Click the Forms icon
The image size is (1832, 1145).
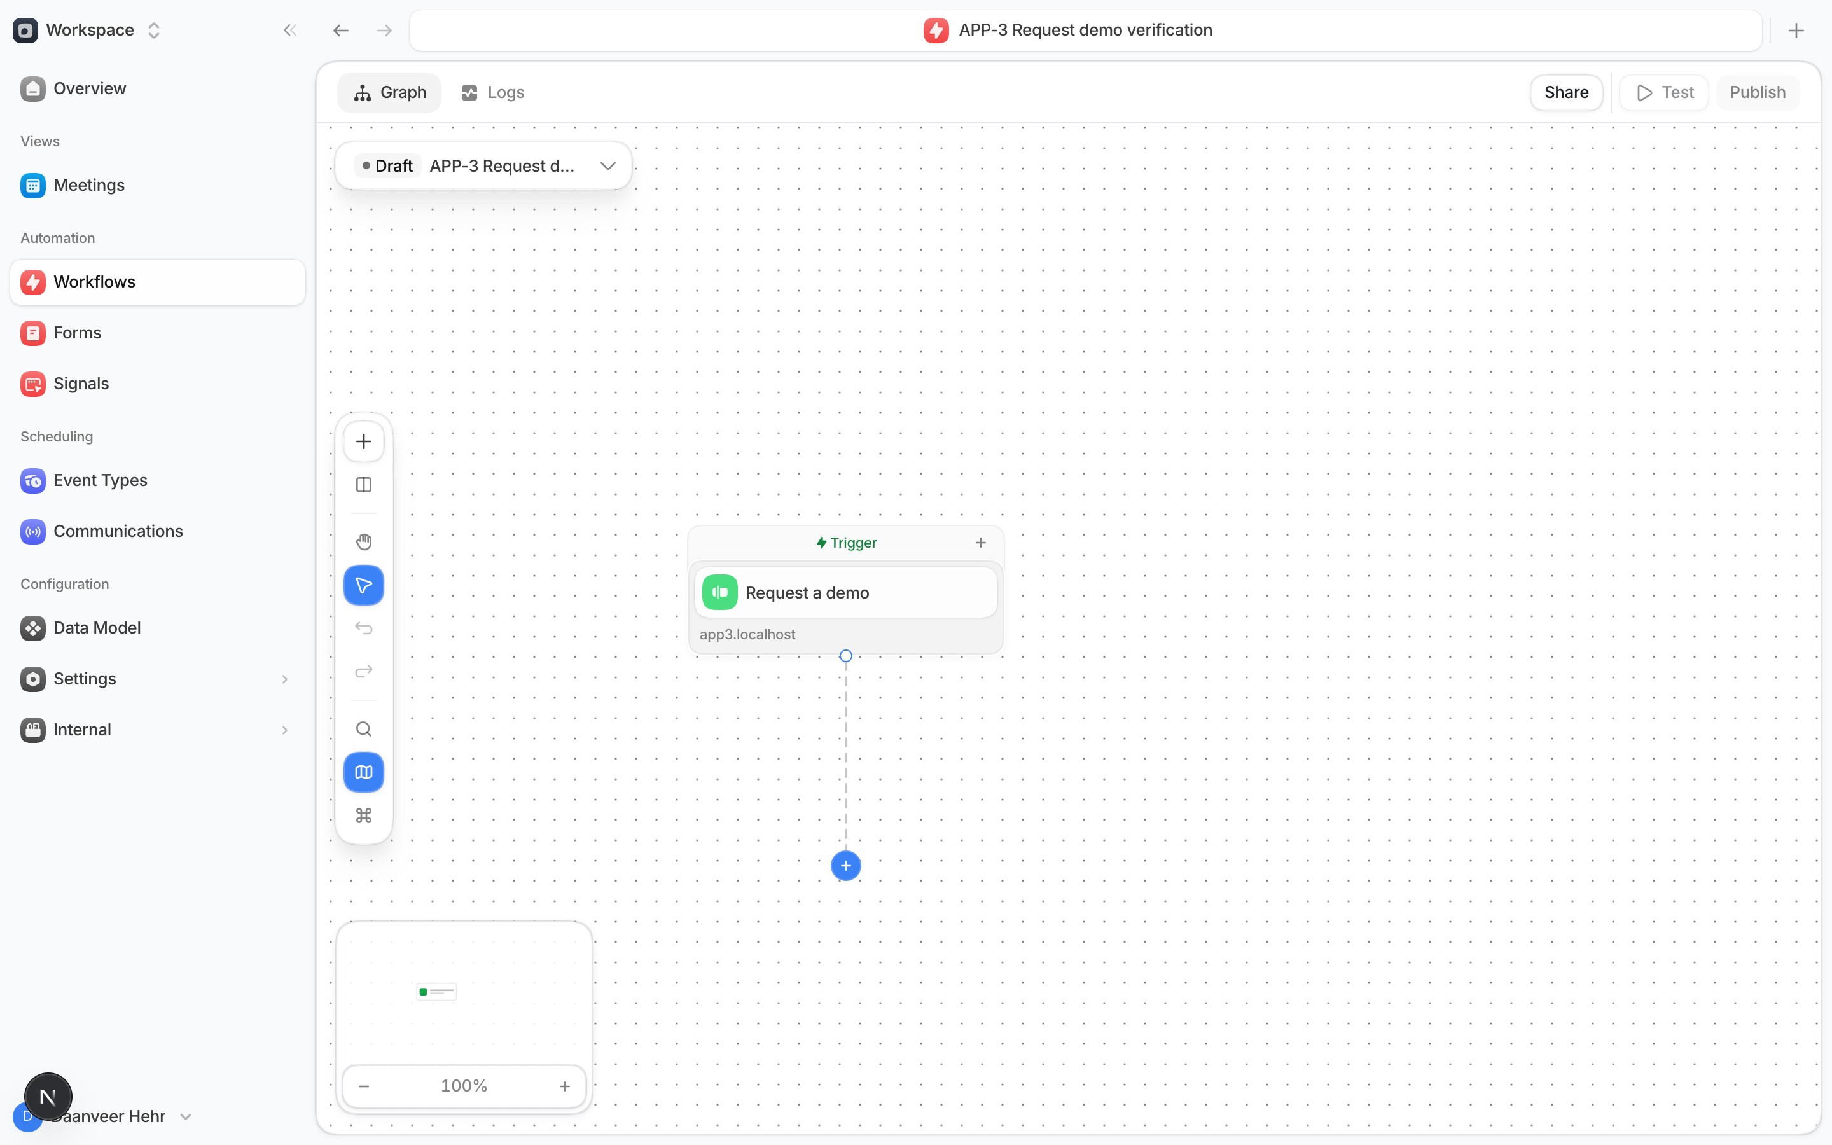[32, 333]
